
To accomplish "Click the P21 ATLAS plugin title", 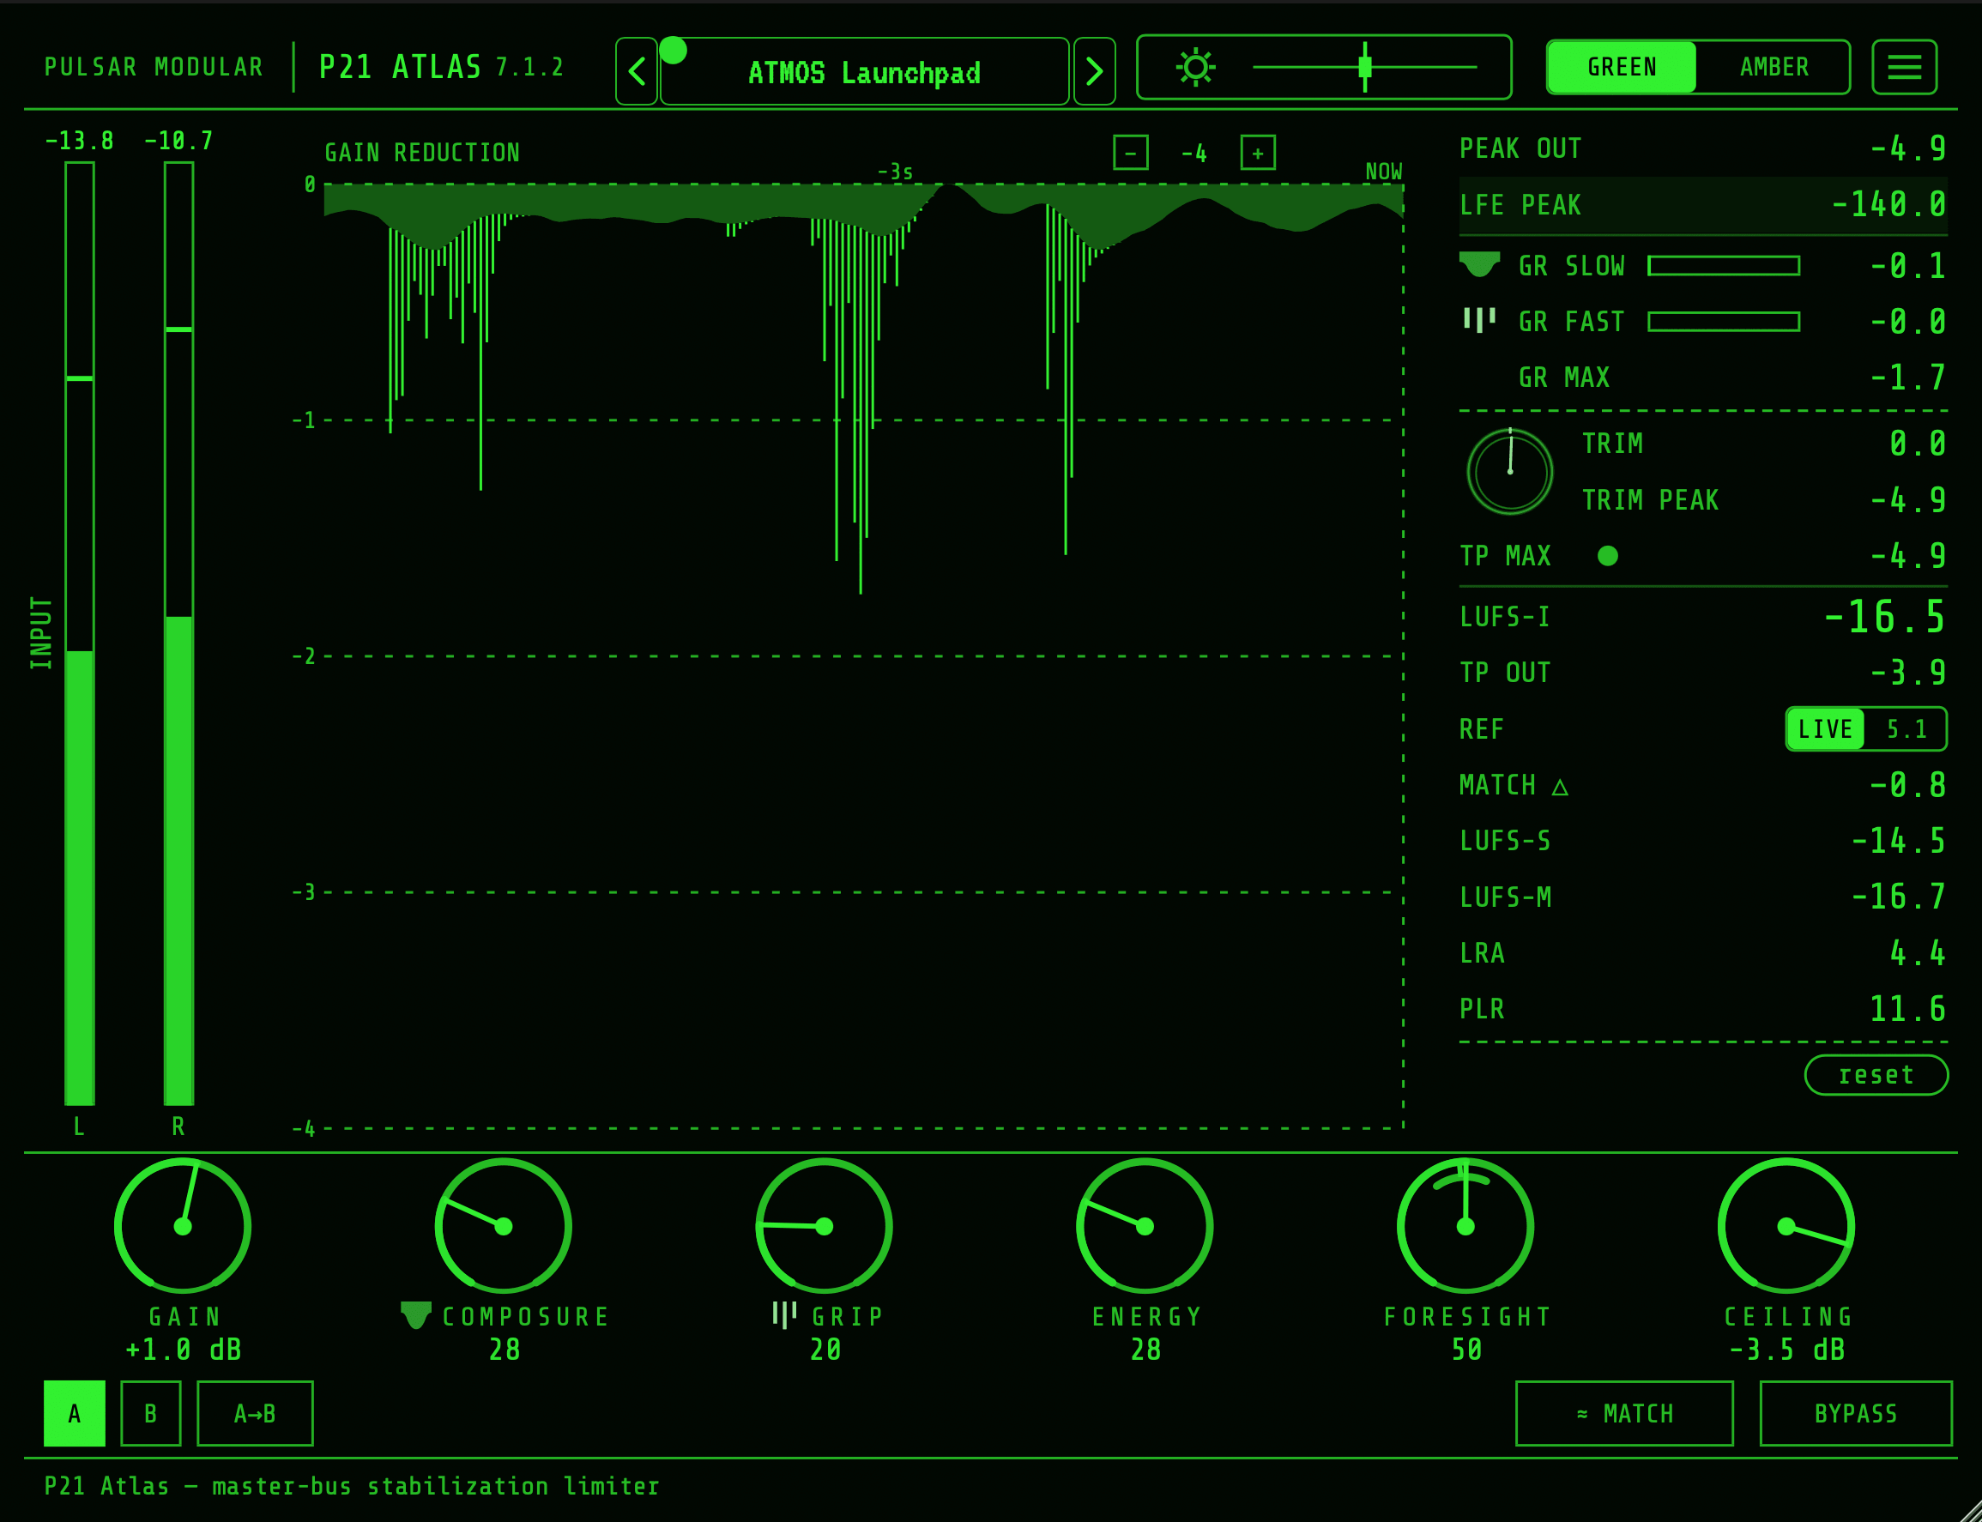I will (400, 67).
